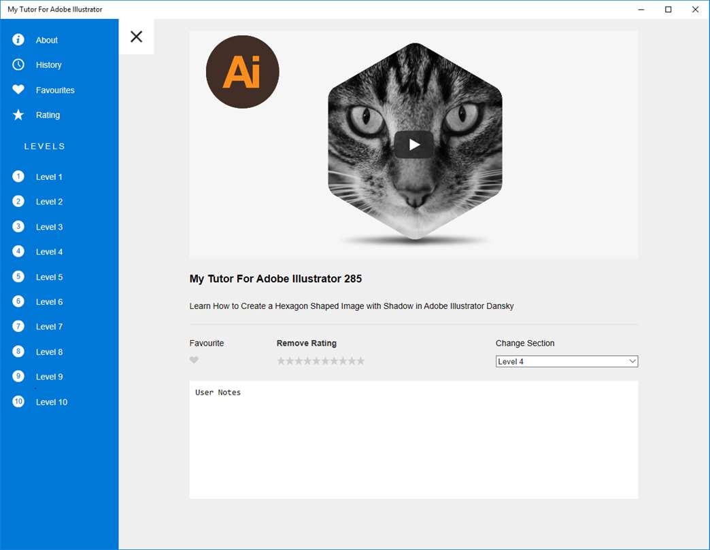Open History via the clock icon

18,65
